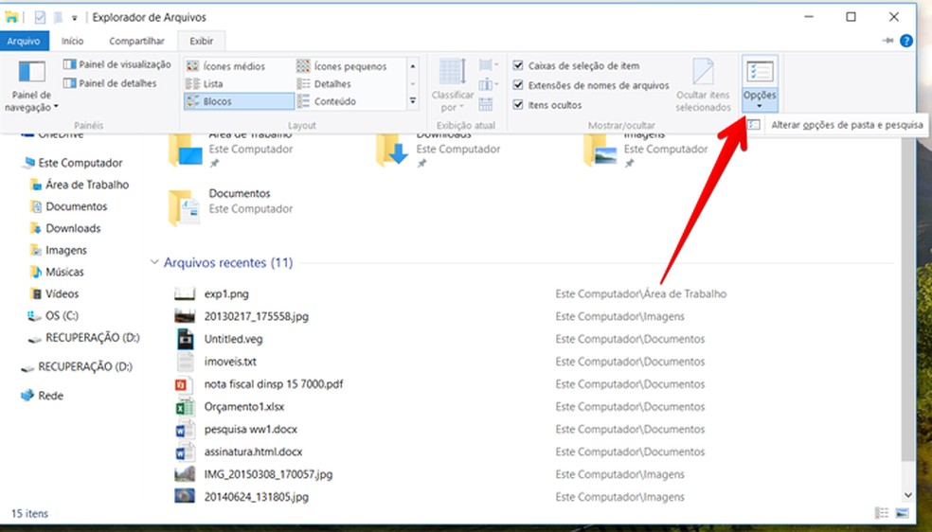Open quick access toolbar customize dropdown

click(x=75, y=18)
